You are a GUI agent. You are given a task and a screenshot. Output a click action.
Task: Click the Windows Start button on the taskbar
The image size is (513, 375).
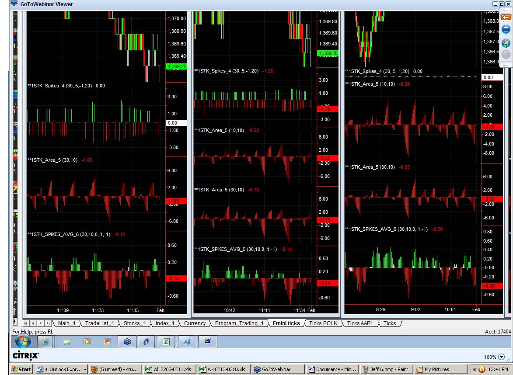tap(22, 369)
